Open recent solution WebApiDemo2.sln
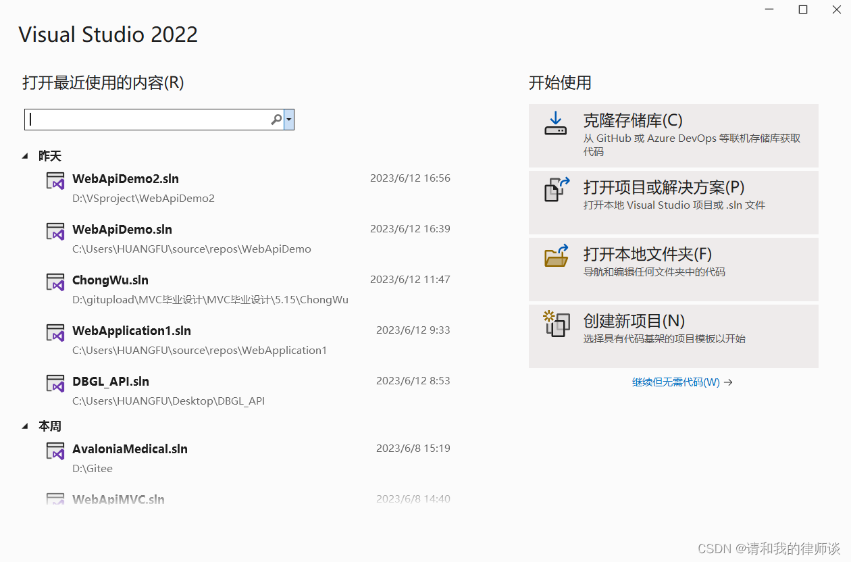This screenshot has width=851, height=562. pyautogui.click(x=126, y=179)
